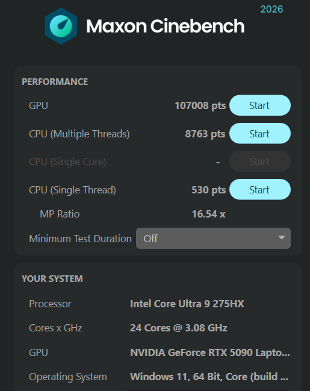Open the Minimum Test Duration dropdown
The image size is (310, 391).
tap(213, 238)
